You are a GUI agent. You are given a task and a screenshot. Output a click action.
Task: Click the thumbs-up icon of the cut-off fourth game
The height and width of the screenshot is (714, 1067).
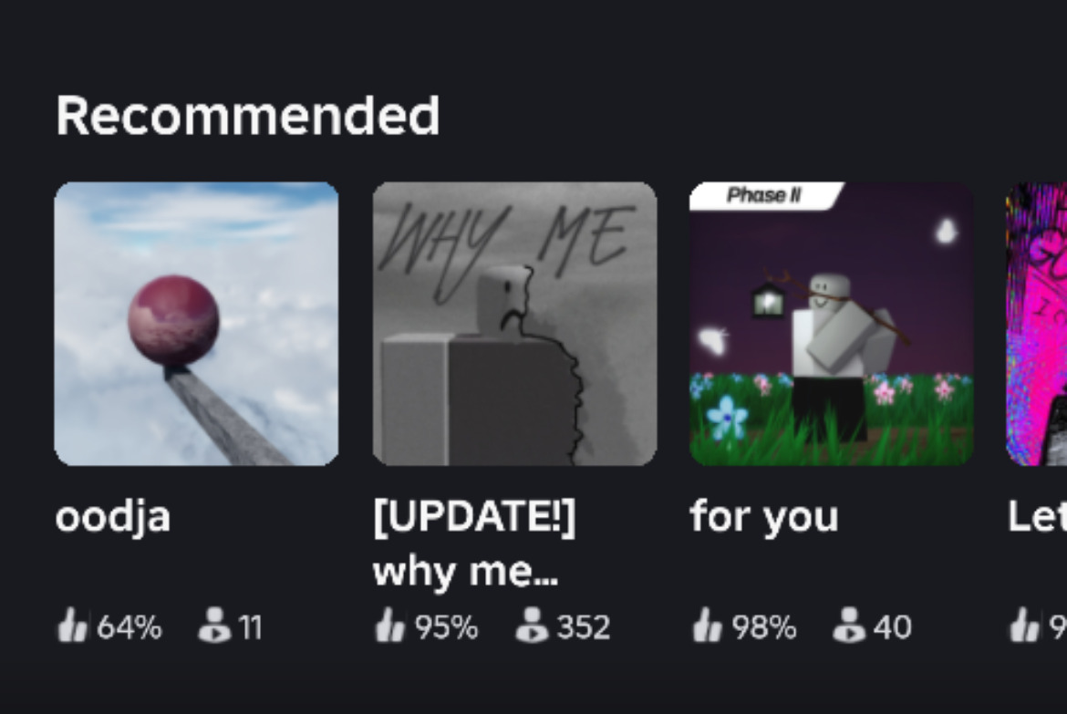[1025, 625]
